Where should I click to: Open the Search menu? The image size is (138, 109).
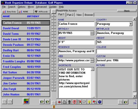click(x=12, y=7)
